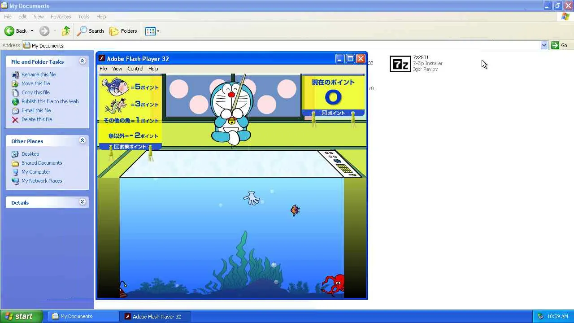
Task: Open My Network Places link
Action: 42,181
